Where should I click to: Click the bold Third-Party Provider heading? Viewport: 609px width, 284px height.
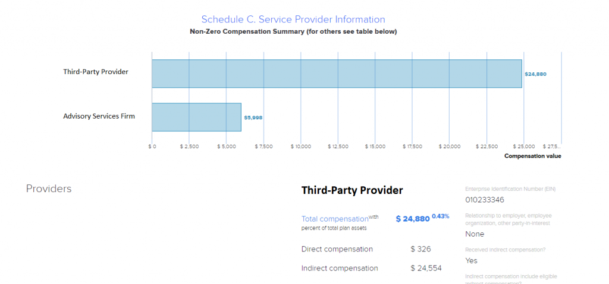352,190
